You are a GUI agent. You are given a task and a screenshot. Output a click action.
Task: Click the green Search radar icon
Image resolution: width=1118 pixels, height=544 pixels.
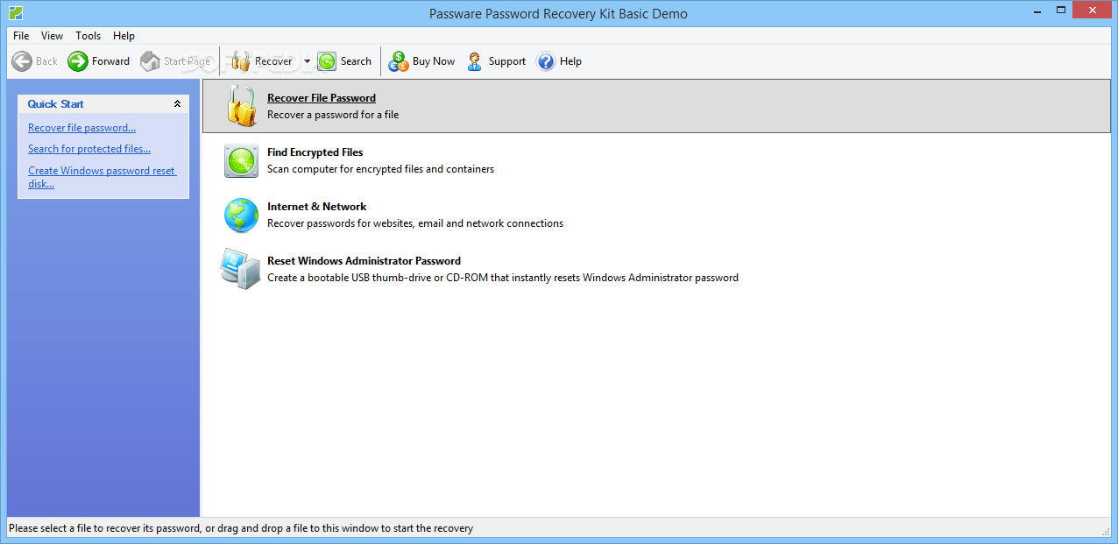pos(327,61)
